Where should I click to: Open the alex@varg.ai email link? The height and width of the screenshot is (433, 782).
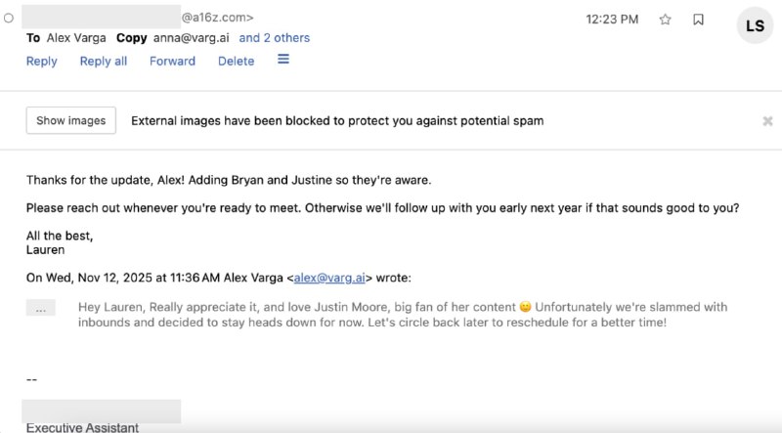click(x=329, y=278)
